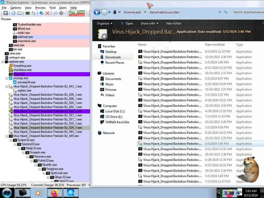This screenshot has height=198, width=264.
Task: Click the Save icon in Process Explorer toolbar
Action: [x=6, y=13]
